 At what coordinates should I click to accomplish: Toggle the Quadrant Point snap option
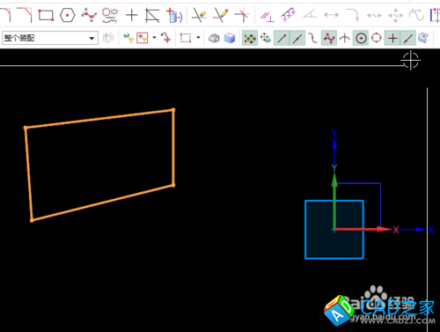click(377, 38)
